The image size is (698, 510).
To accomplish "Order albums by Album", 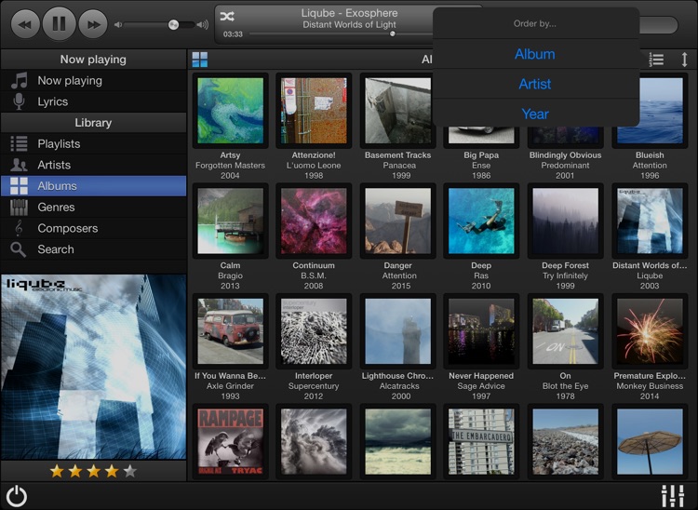I will tap(535, 54).
